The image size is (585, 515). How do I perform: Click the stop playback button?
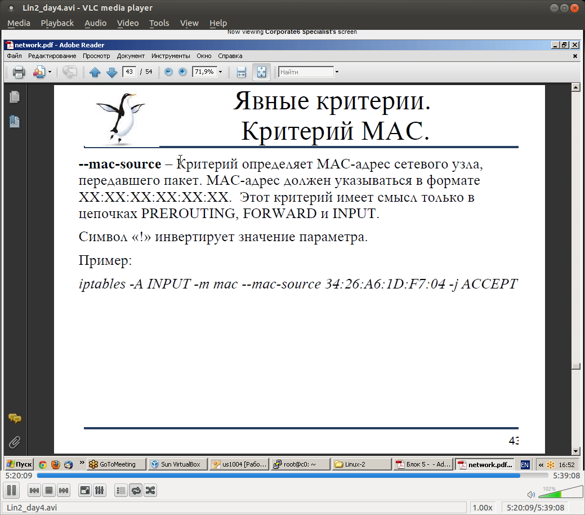49,491
